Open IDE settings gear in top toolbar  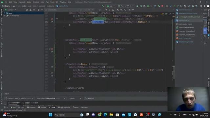(x=204, y=6)
